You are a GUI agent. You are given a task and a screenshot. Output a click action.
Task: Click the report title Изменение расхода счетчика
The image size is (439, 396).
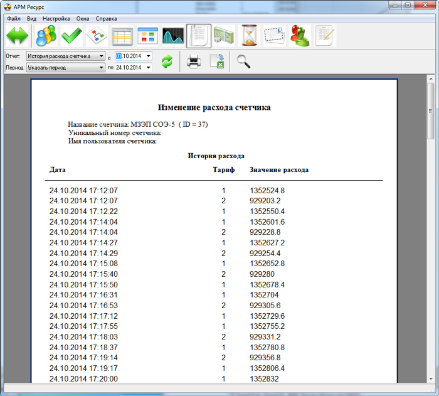pyautogui.click(x=214, y=107)
